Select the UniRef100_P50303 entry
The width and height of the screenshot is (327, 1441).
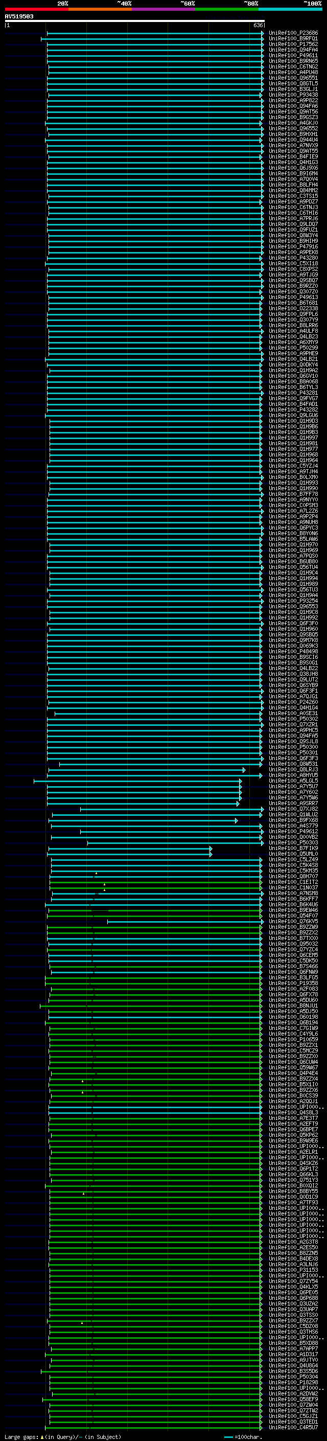(293, 843)
